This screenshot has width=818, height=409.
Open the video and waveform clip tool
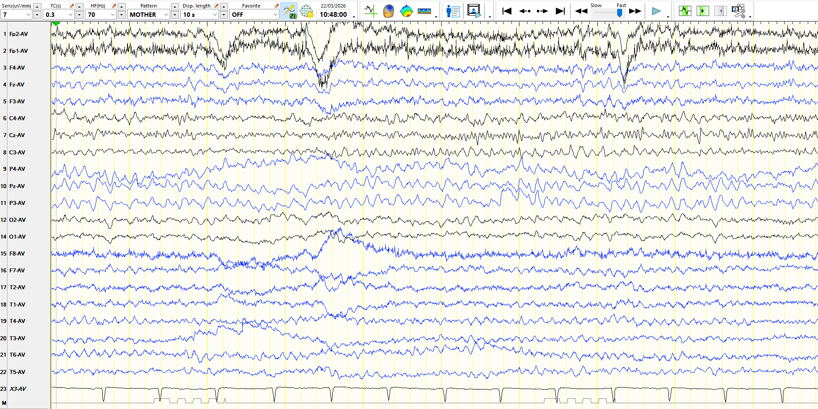coord(738,11)
